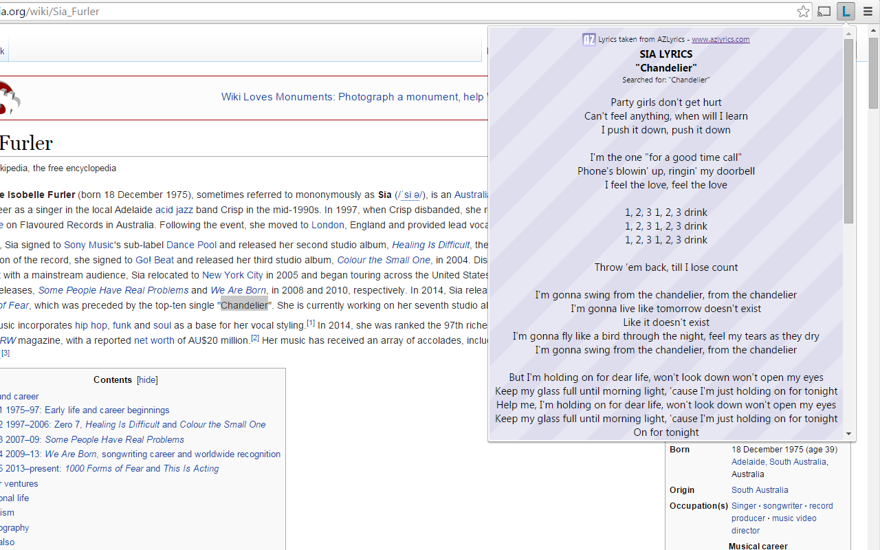Viewport: 880px width, 550px height.
Task: Click the lyrics popup scrollbar thumb
Action: (x=848, y=131)
